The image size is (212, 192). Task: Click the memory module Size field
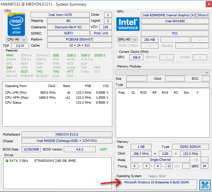(137, 78)
